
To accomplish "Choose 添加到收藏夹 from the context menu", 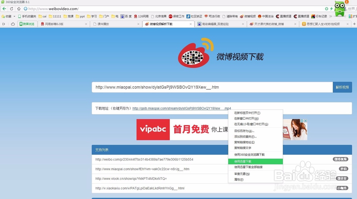I will 256,137.
